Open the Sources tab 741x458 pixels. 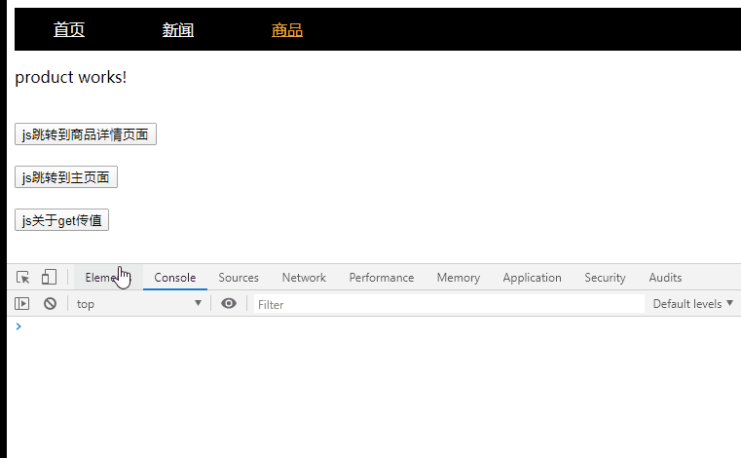click(x=239, y=278)
